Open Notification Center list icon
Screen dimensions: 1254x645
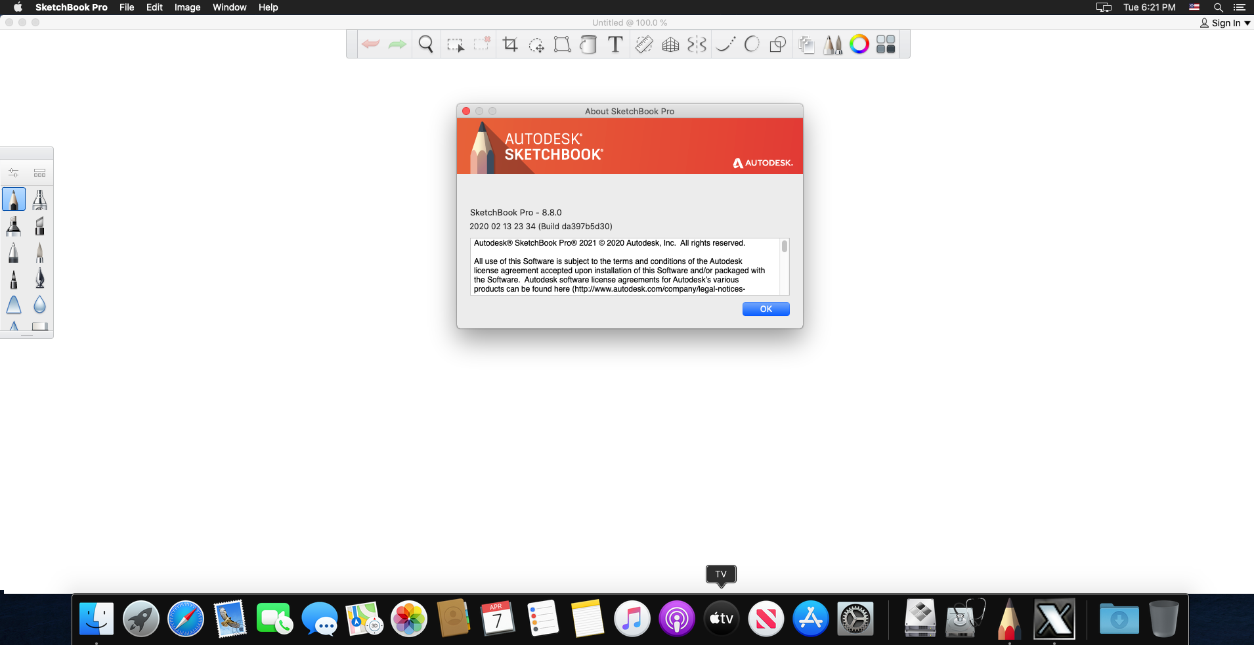coord(1240,7)
